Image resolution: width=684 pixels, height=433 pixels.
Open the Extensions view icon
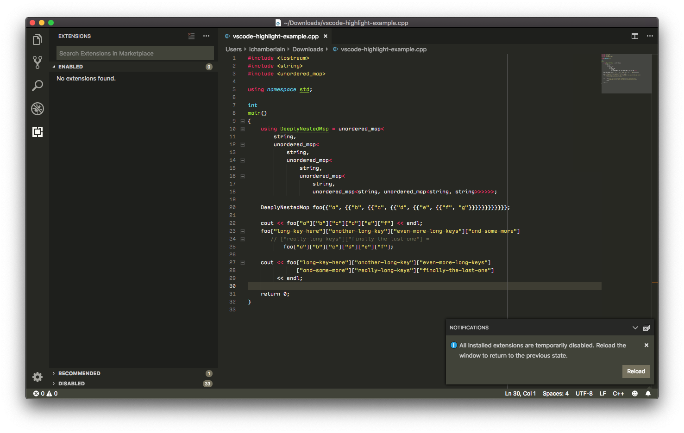pos(37,132)
